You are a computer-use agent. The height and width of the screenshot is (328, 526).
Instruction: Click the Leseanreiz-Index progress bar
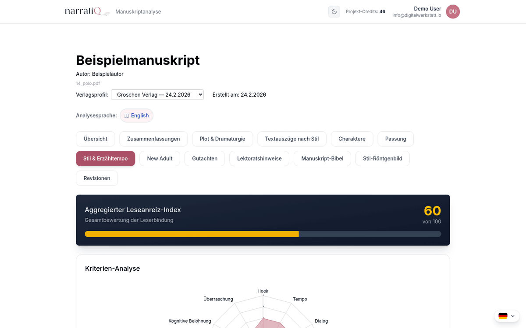click(x=263, y=234)
